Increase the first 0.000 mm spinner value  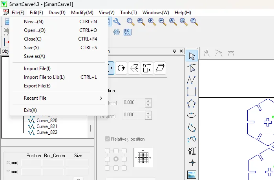[x=148, y=101]
